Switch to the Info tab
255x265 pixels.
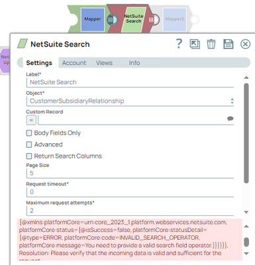(x=134, y=63)
